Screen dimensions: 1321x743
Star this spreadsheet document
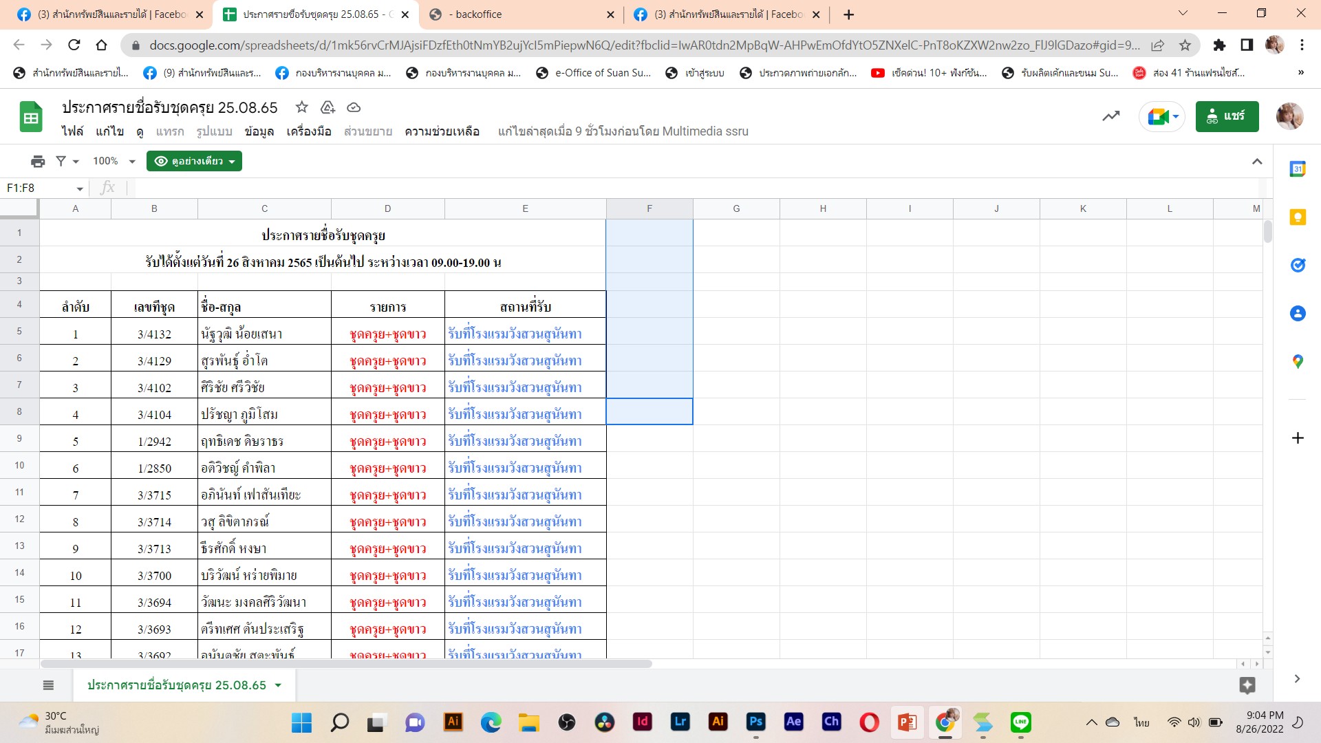(x=301, y=107)
